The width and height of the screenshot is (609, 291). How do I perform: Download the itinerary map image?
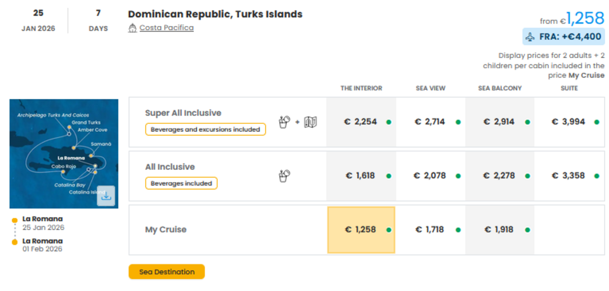106,196
